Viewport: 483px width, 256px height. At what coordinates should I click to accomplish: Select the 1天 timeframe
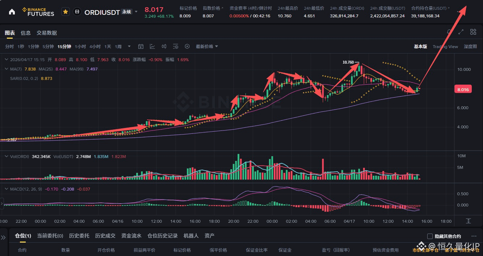coord(108,46)
